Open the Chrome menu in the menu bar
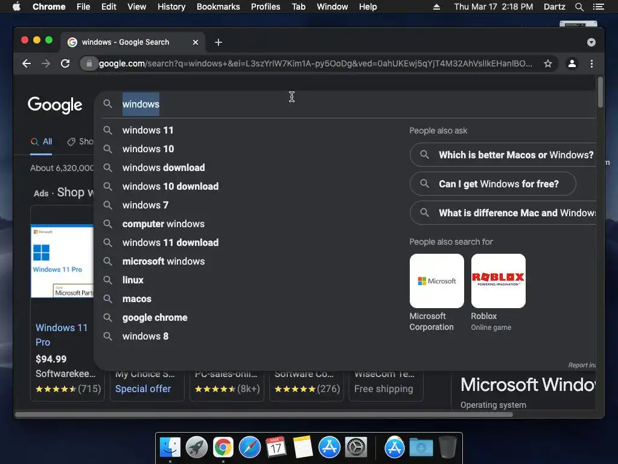This screenshot has width=618, height=464. coord(49,7)
